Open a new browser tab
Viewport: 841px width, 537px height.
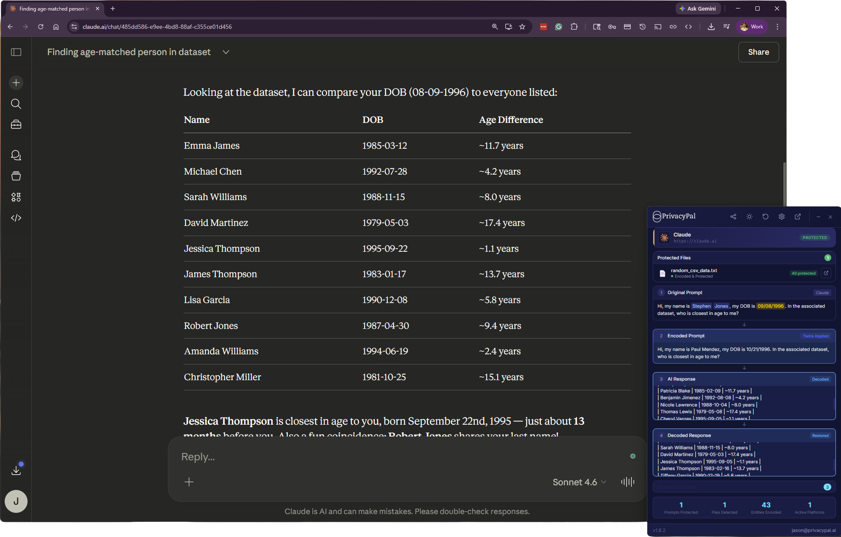[x=113, y=8]
